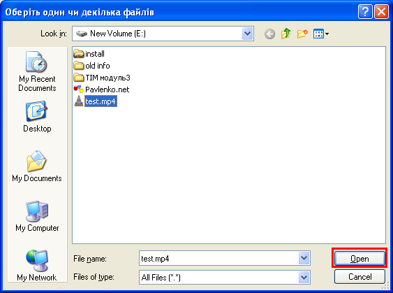
Task: Expand the Files of type dropdown
Action: 304,277
